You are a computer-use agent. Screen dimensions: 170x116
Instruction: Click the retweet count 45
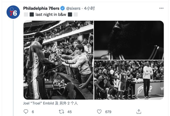[x=69, y=112]
